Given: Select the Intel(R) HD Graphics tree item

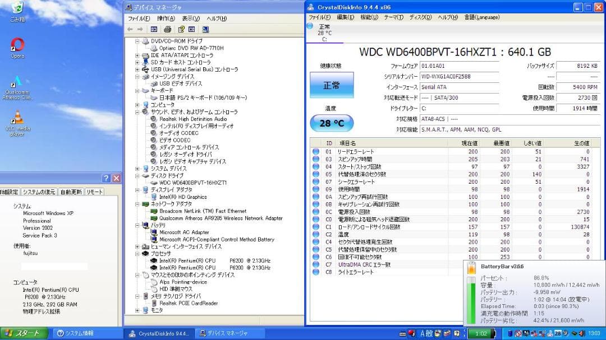Looking at the screenshot, I should click(183, 197).
